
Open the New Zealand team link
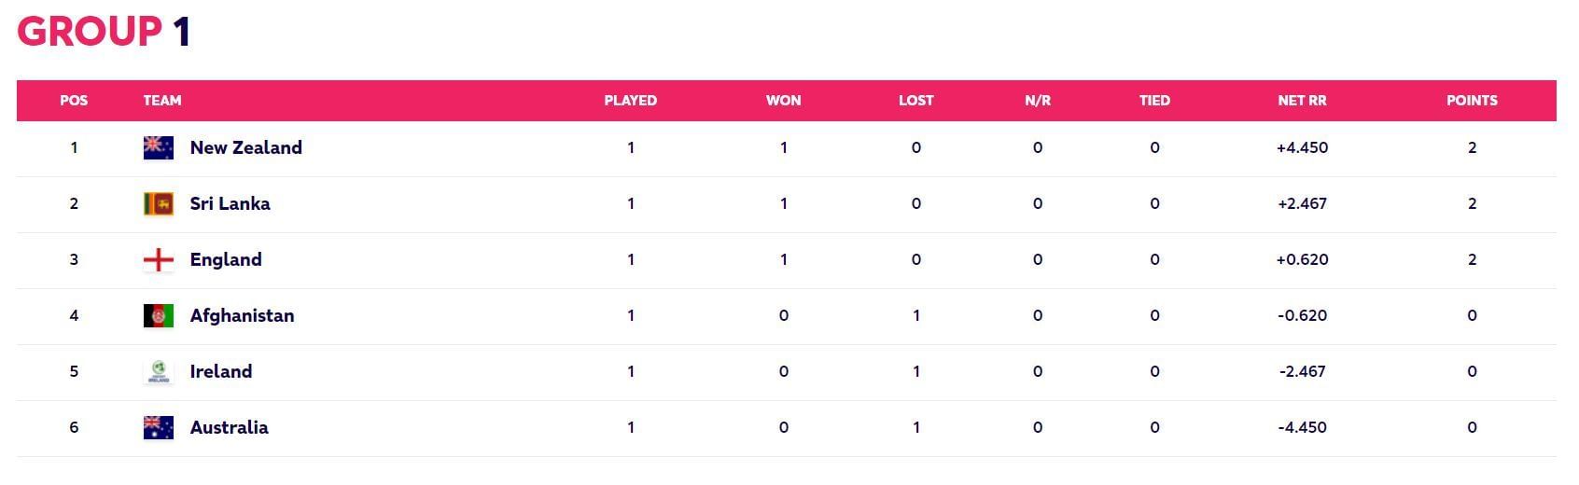pyautogui.click(x=245, y=147)
